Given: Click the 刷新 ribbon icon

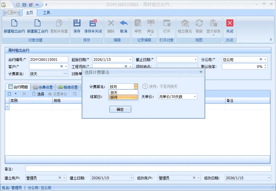Looking at the screenshot, I should (x=199, y=23).
